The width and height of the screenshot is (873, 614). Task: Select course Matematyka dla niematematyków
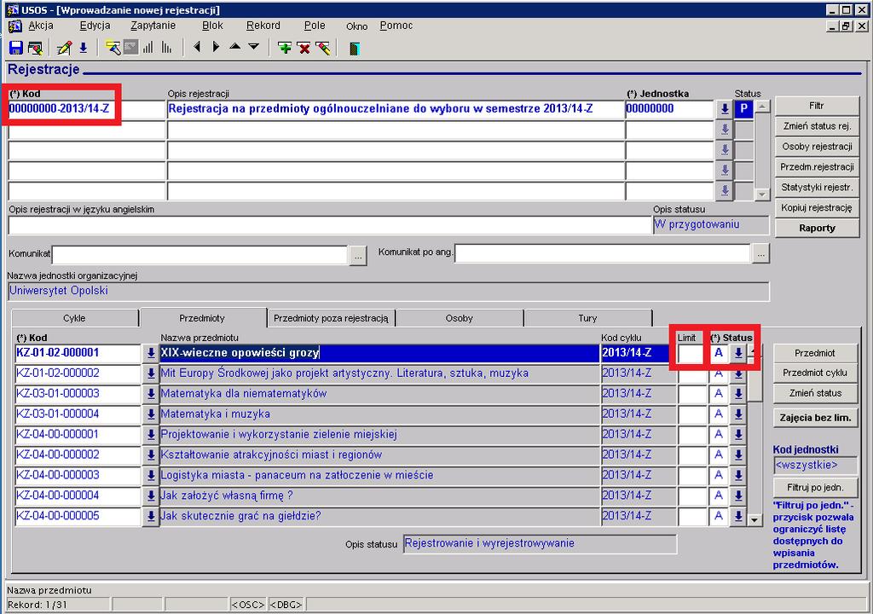pos(379,393)
